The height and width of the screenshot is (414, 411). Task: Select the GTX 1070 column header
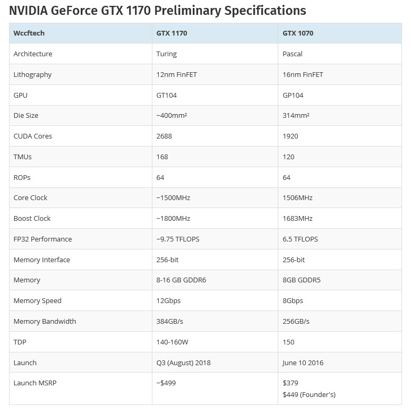298,33
